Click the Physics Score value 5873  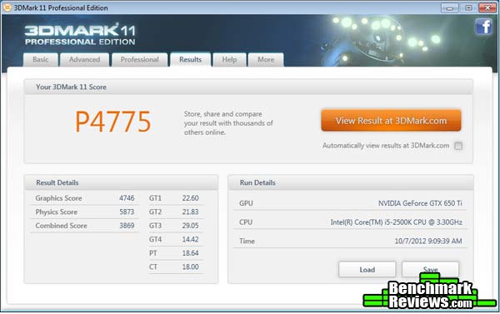pos(127,212)
